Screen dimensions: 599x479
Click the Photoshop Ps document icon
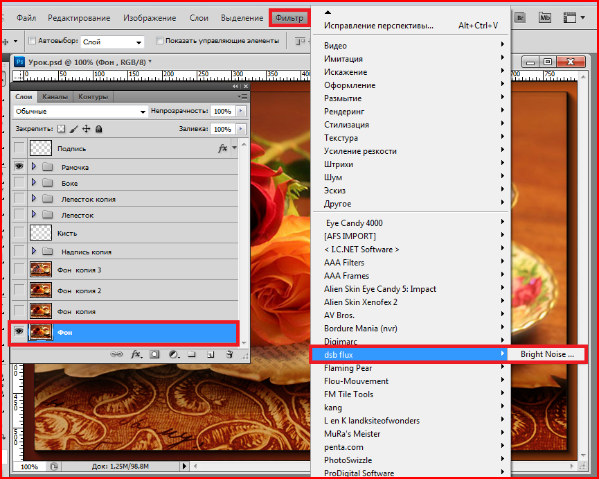[x=19, y=62]
